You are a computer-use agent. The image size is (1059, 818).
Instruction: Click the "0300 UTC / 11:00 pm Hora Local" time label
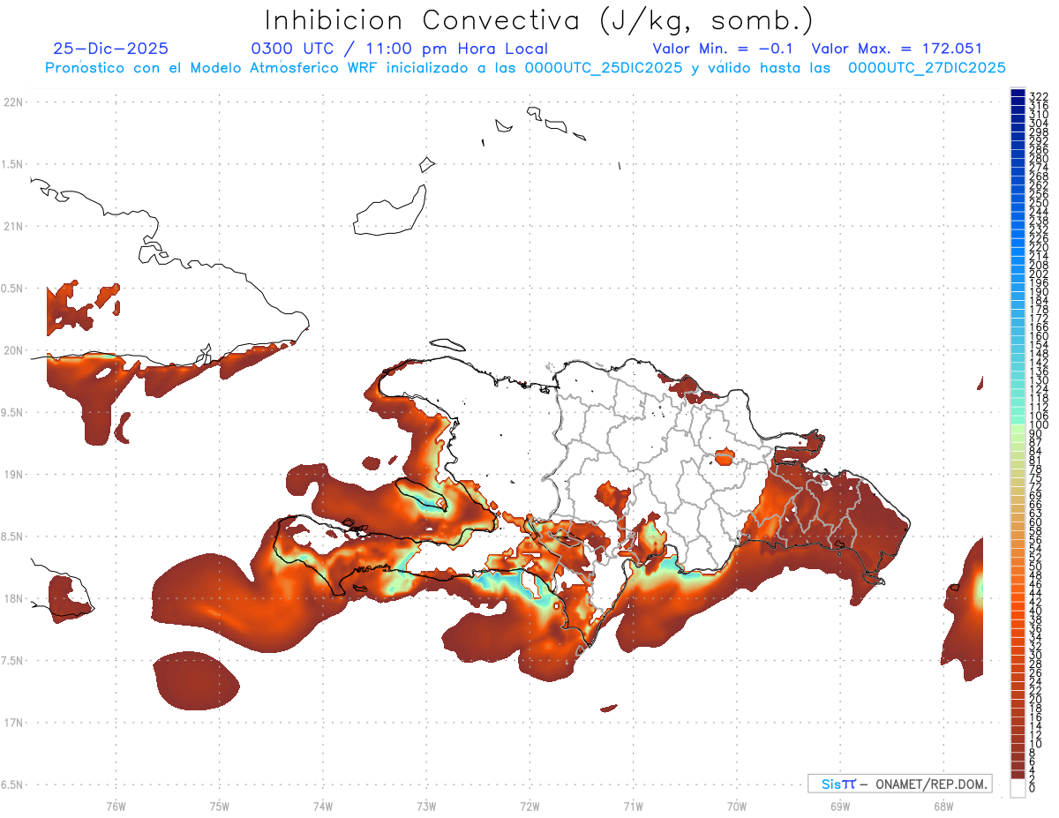click(400, 49)
